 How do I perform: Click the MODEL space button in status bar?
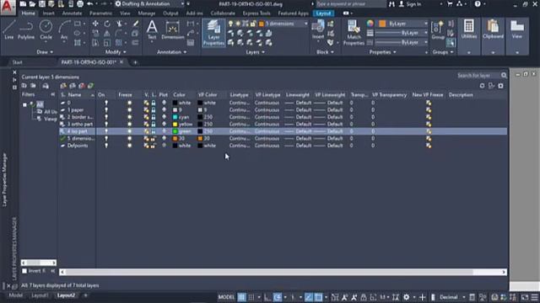226,297
